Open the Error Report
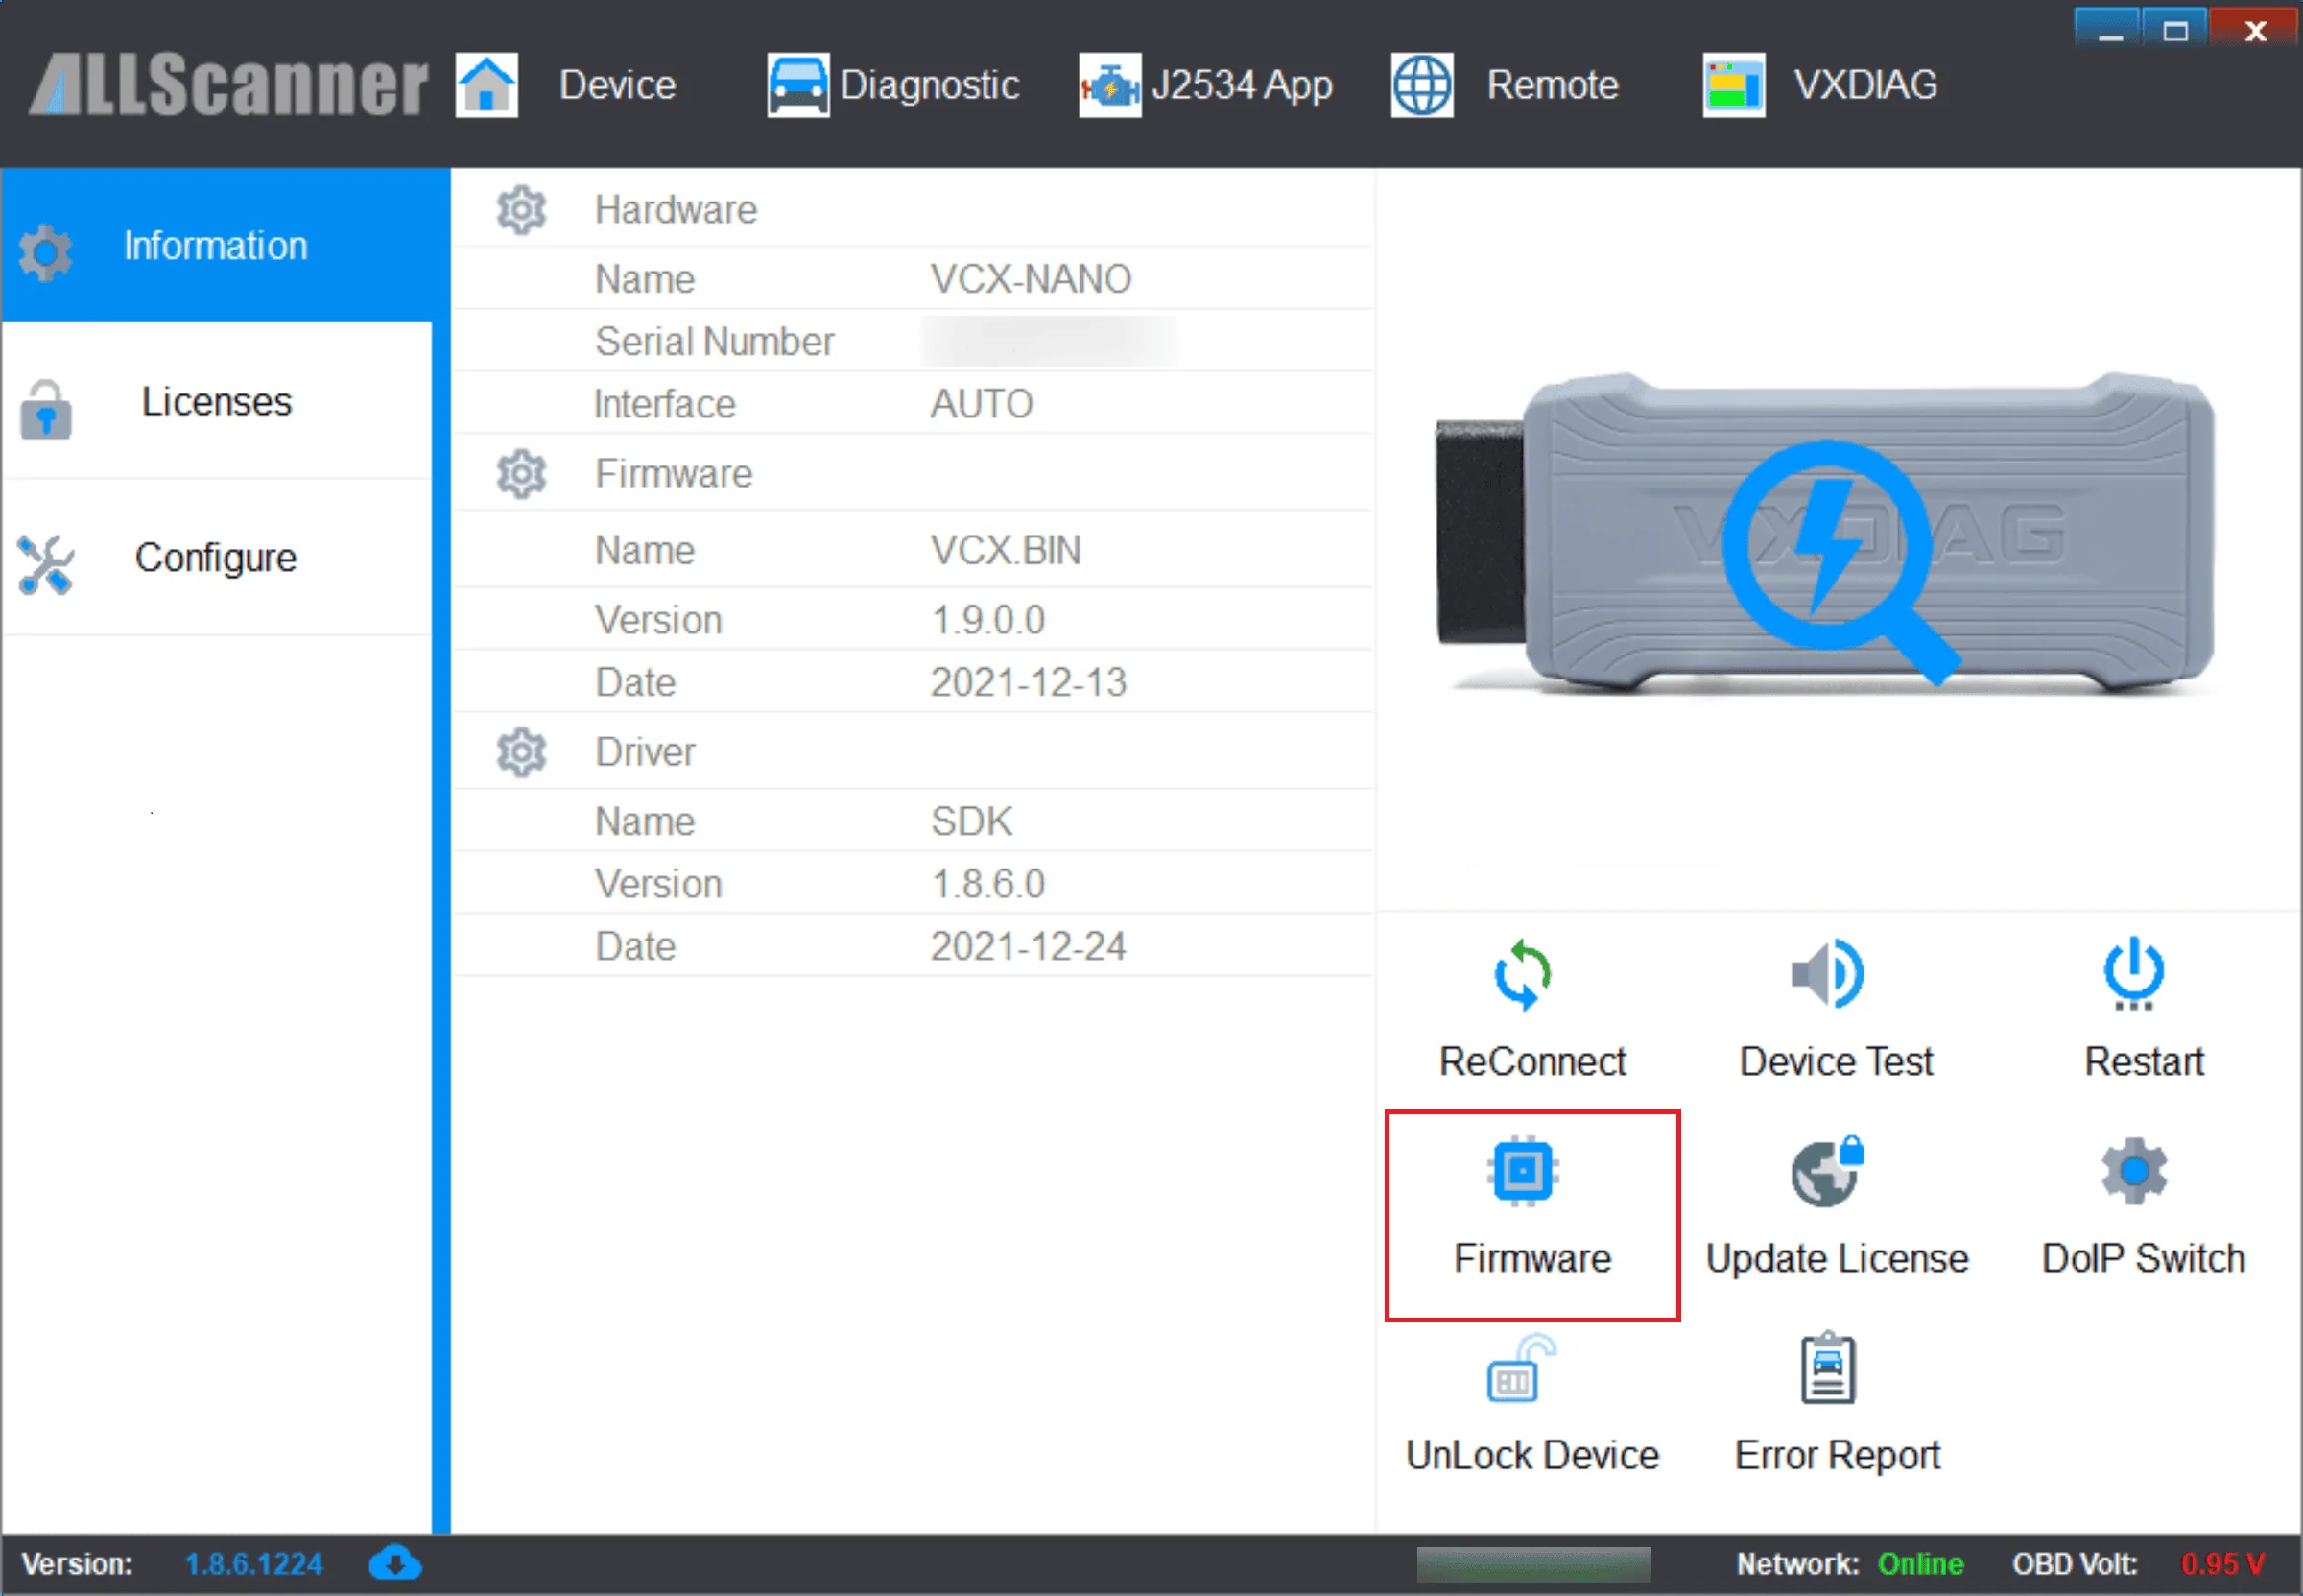 (1827, 1369)
